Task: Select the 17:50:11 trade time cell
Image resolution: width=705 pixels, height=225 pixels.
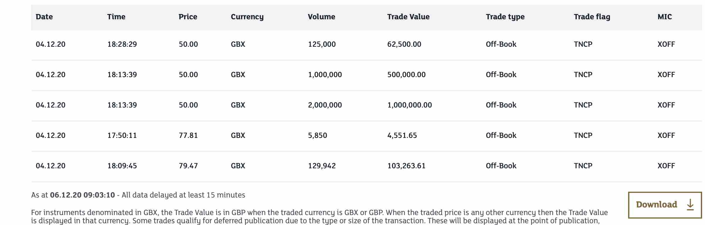Action: pyautogui.click(x=122, y=135)
